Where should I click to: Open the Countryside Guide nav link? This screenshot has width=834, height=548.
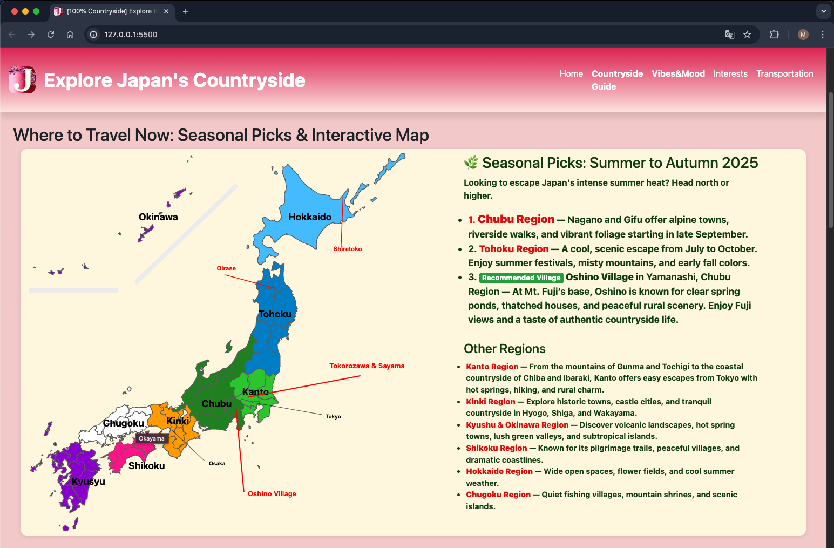617,80
